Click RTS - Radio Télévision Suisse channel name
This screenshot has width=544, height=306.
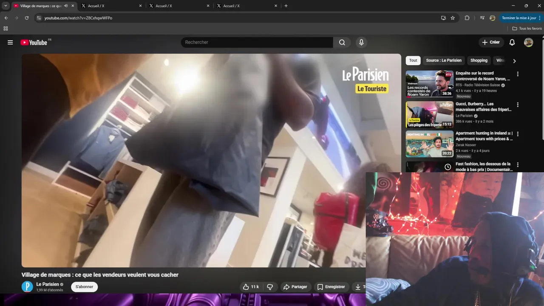coord(478,85)
